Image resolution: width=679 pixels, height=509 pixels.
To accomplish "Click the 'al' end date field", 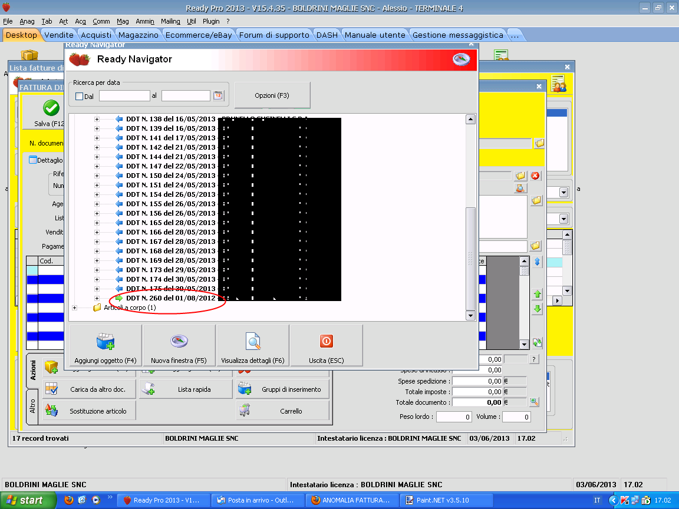I will point(186,95).
